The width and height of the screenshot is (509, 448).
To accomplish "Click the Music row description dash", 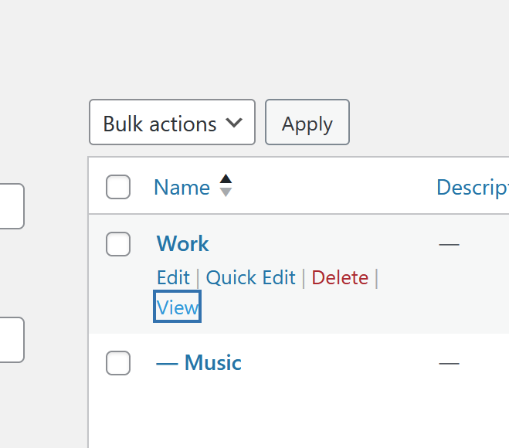I will coord(449,363).
